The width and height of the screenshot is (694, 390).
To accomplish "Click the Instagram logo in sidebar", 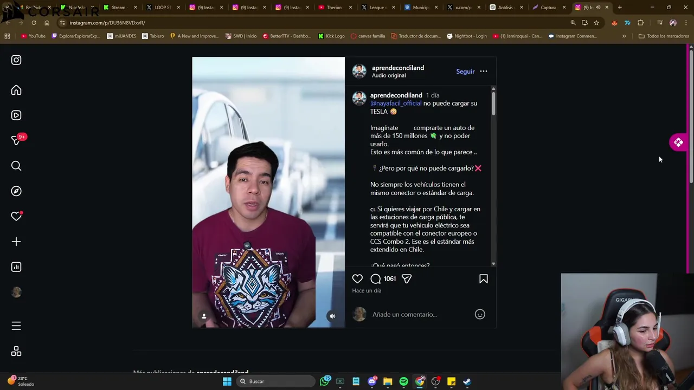I will 16,60.
